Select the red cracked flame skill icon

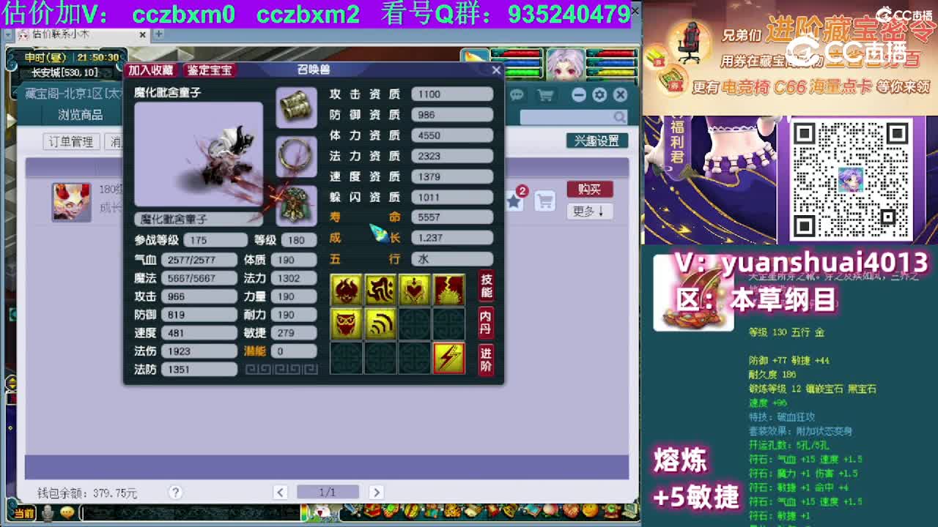tap(448, 290)
